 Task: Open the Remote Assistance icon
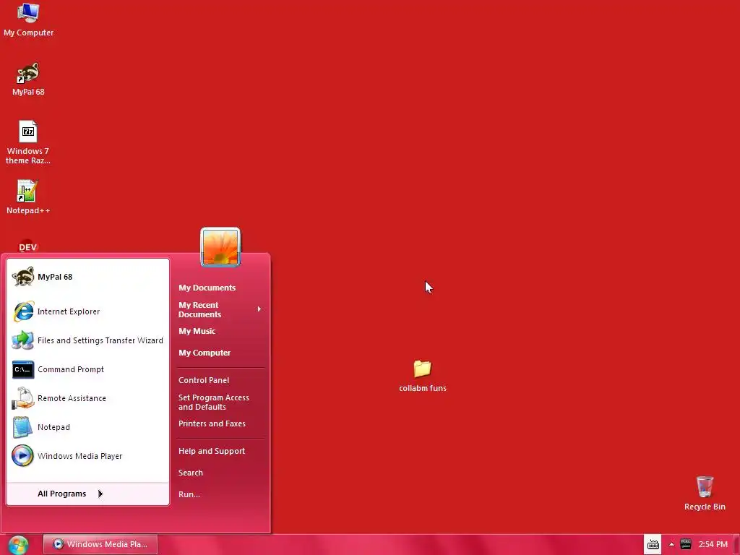(x=22, y=398)
